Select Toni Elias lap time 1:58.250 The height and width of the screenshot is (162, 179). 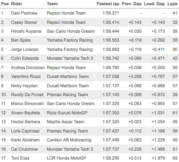pos(111,158)
